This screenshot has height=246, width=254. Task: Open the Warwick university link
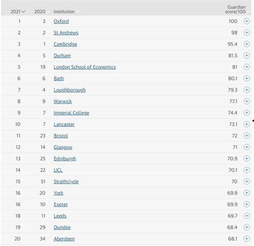coord(63,101)
